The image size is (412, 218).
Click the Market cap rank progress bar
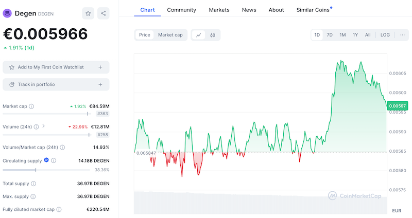(47, 114)
